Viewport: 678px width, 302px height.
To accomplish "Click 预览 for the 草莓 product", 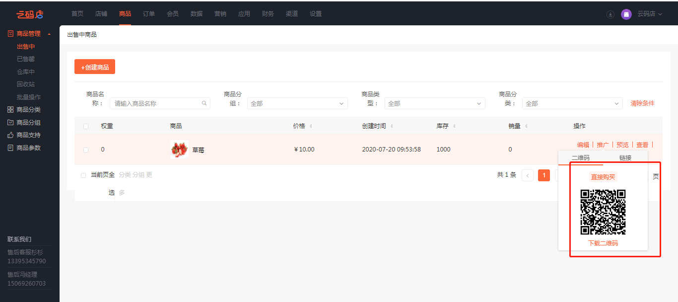I will [622, 145].
